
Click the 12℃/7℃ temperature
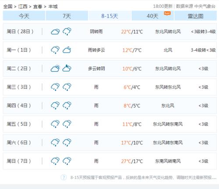(132, 50)
